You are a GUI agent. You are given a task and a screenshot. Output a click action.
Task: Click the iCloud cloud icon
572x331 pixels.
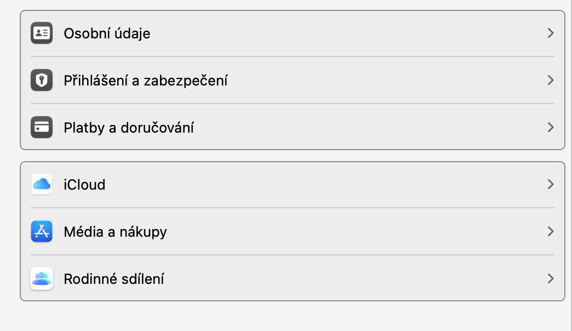tap(42, 185)
